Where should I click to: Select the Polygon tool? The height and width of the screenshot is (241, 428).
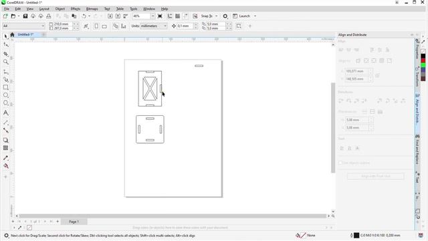pyautogui.click(x=6, y=103)
